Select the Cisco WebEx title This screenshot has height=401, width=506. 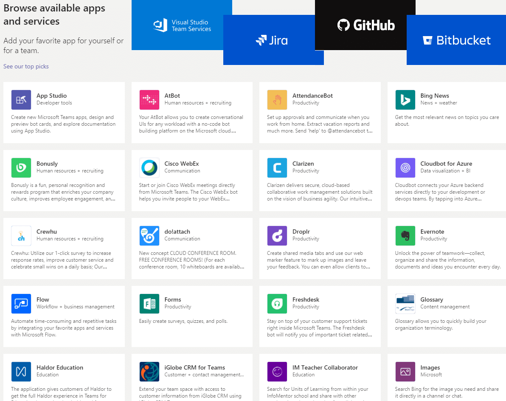181,164
